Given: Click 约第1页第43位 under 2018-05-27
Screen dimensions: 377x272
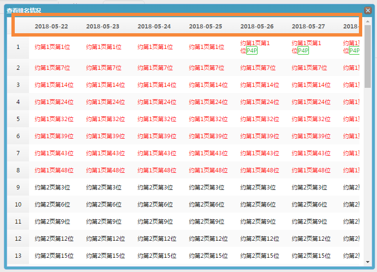Looking at the screenshot, I should point(311,153).
